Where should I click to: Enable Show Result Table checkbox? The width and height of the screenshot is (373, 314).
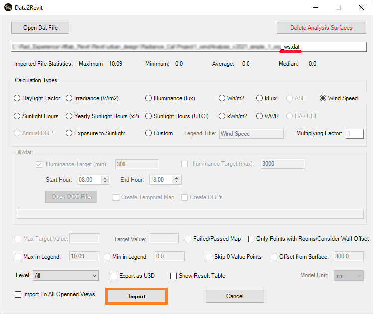(173, 276)
